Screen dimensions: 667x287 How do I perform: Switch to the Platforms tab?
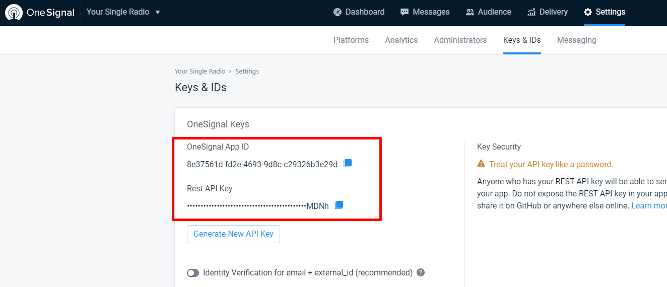351,40
